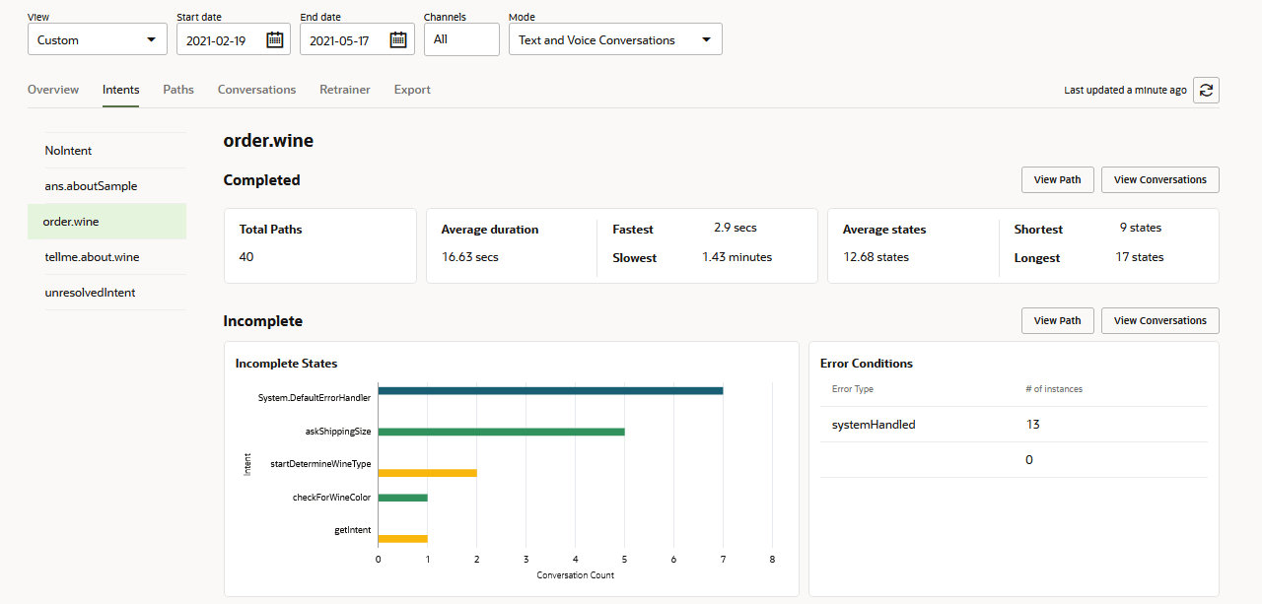Switch to the Paths tab

click(x=178, y=90)
